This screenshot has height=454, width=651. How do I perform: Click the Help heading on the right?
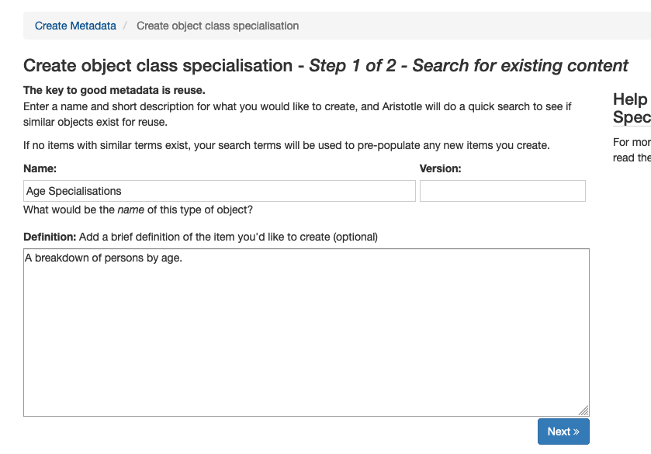click(629, 99)
